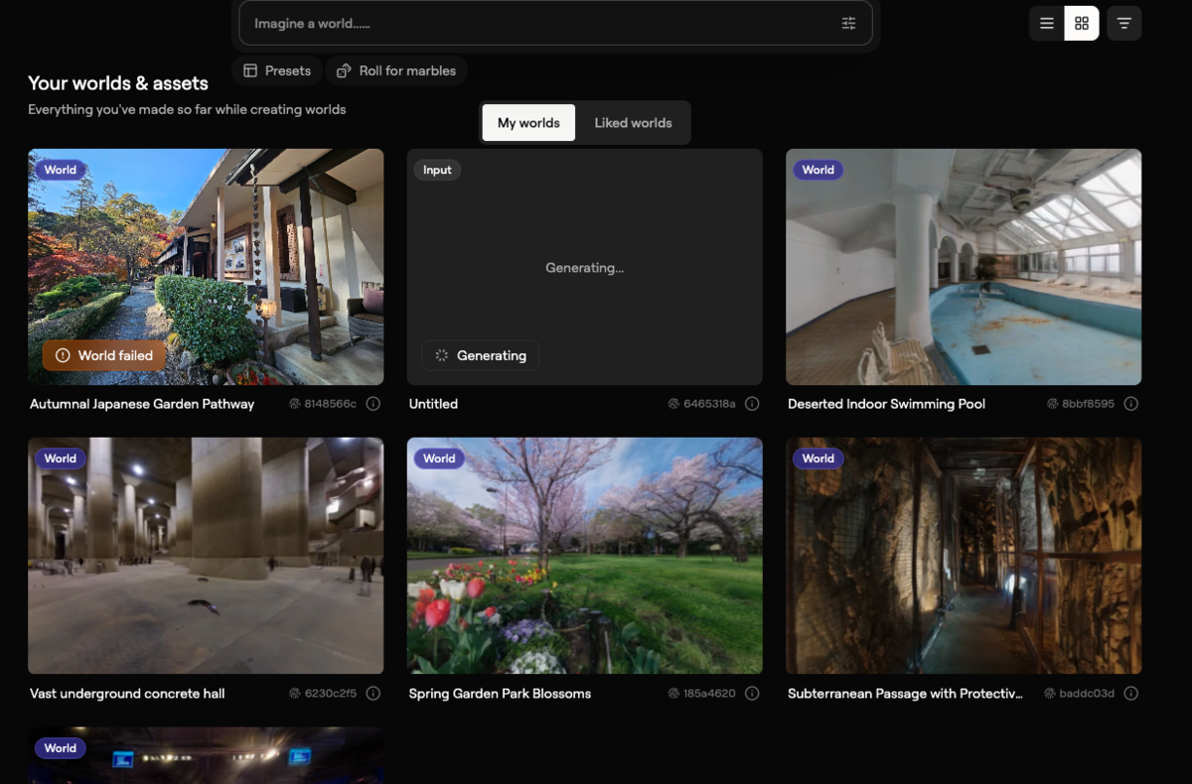This screenshot has height=784, width=1192.
Task: Switch to list view layout
Action: (x=1047, y=23)
